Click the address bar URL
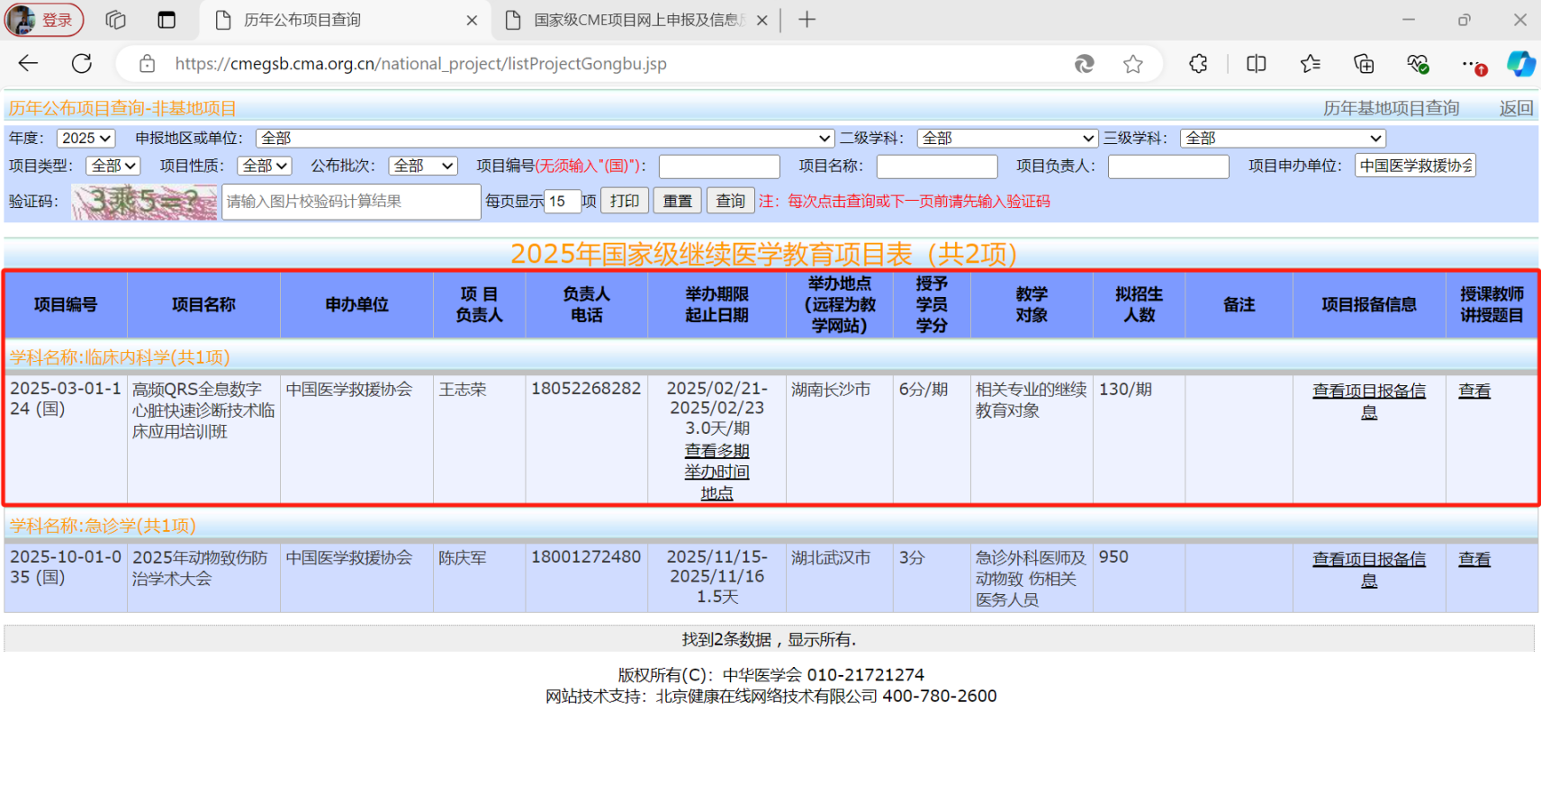The width and height of the screenshot is (1541, 802). tap(420, 64)
